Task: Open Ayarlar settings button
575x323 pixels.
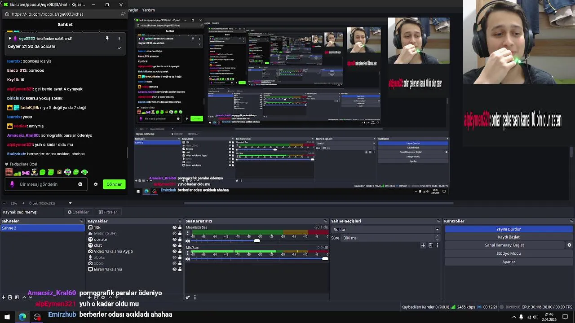Action: point(509,262)
